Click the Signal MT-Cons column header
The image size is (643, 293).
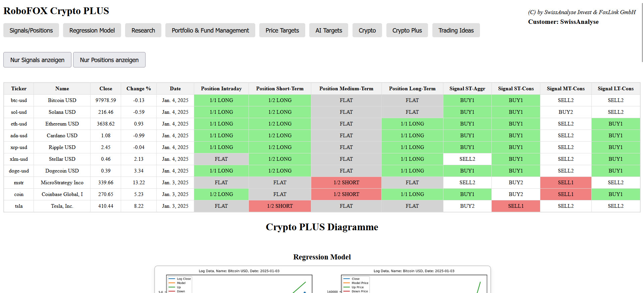(x=566, y=89)
